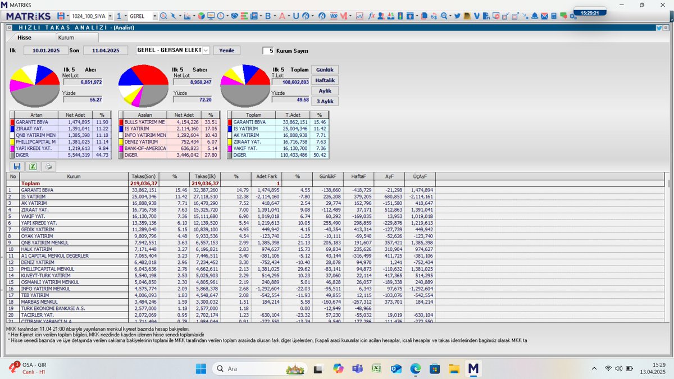The width and height of the screenshot is (674, 379).
Task: Sort by the Adet Fark column header
Action: (266, 176)
